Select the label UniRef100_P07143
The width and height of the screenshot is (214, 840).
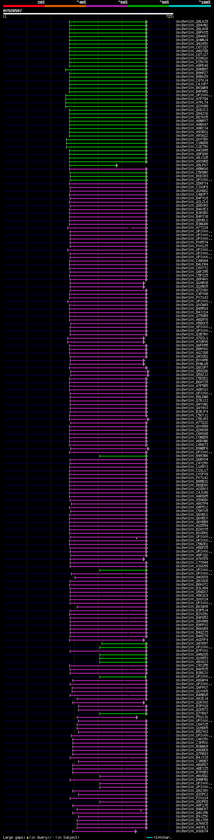pos(192,298)
